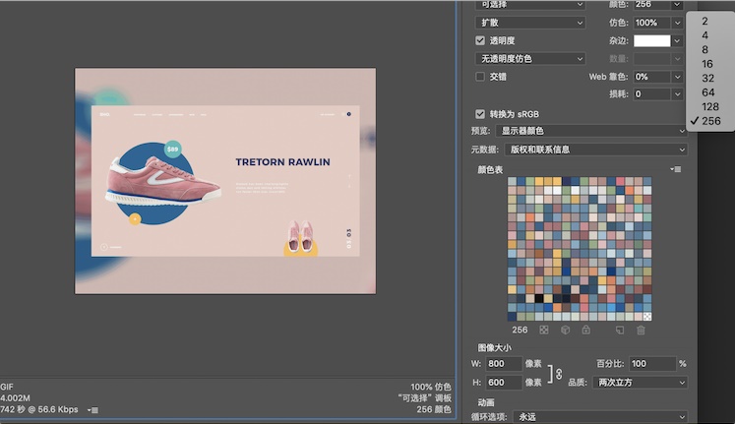Open the 扩散 dither method dropdown

530,23
